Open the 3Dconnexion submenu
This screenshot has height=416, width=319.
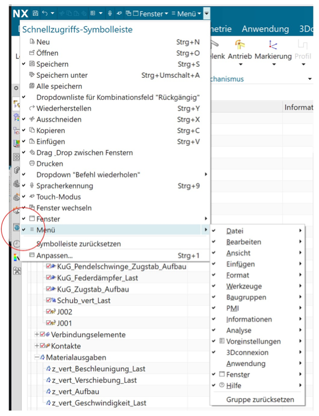pyautogui.click(x=257, y=353)
